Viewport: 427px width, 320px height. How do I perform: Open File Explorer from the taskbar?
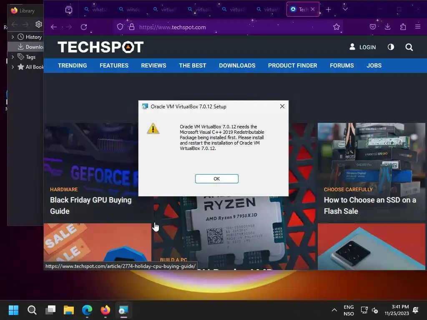pos(69,310)
